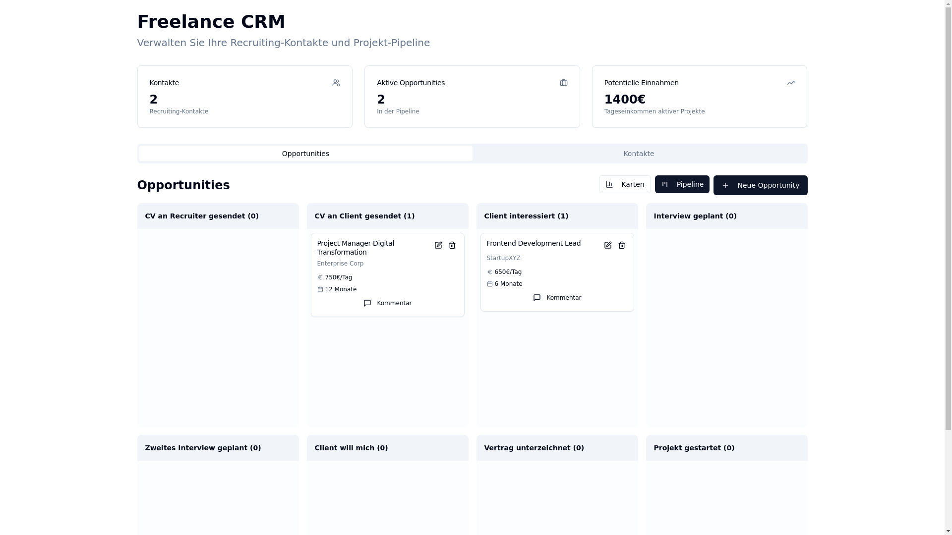
Task: Delete the Project Manager Digital Transformation card
Action: [452, 245]
